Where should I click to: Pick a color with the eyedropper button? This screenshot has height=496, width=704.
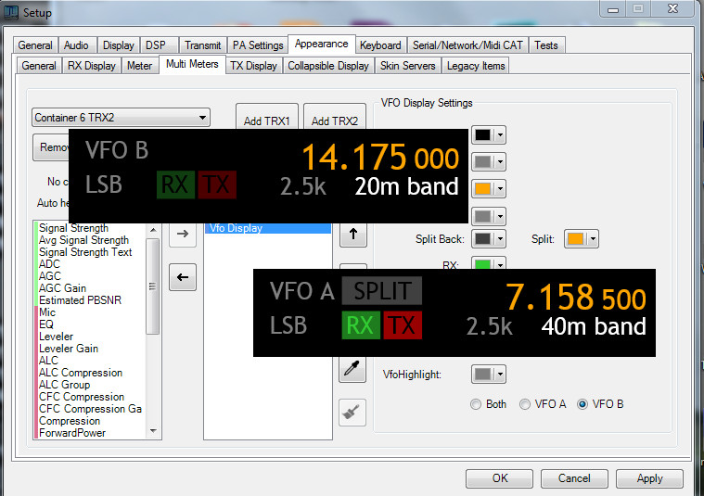coord(352,369)
